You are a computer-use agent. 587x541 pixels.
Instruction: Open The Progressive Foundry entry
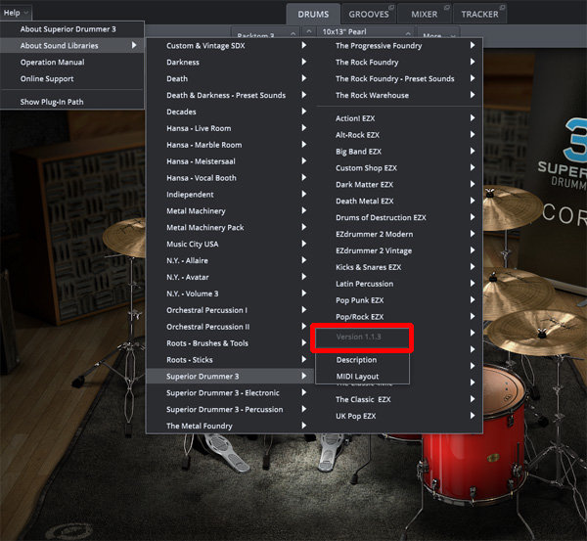pos(399,46)
